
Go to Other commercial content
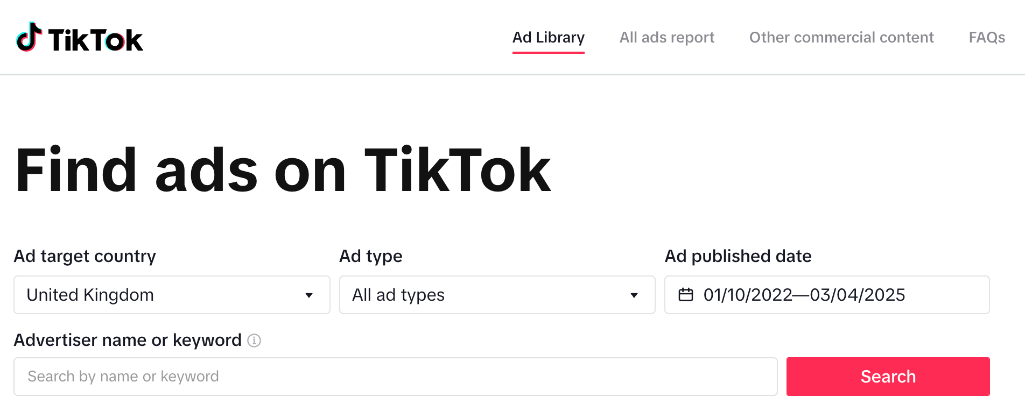(841, 38)
